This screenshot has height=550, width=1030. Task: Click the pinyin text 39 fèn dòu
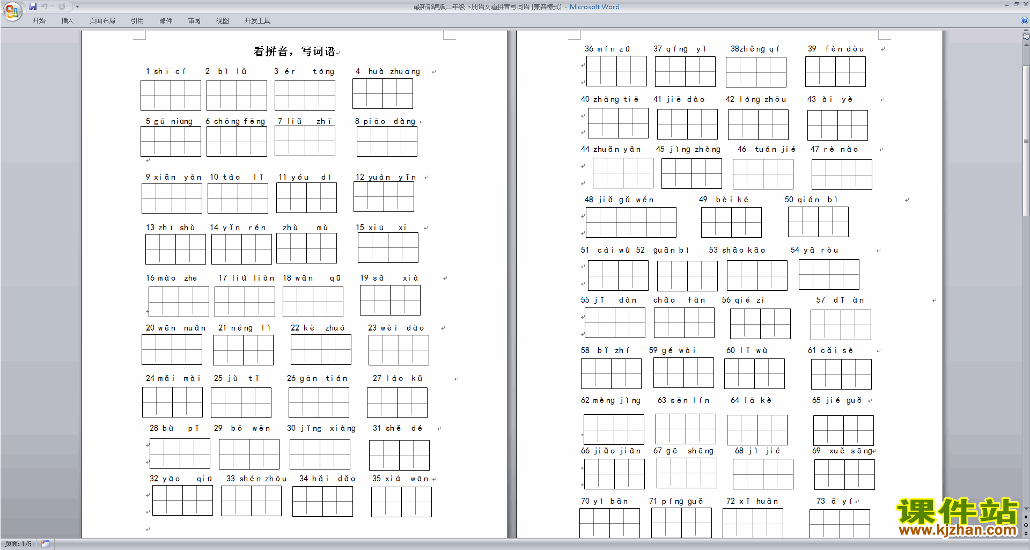[x=836, y=49]
